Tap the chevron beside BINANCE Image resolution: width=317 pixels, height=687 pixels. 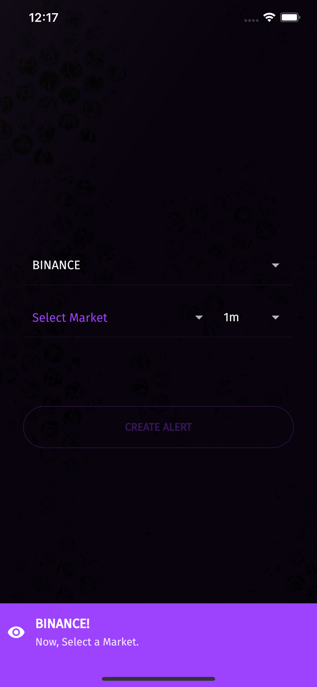click(276, 265)
